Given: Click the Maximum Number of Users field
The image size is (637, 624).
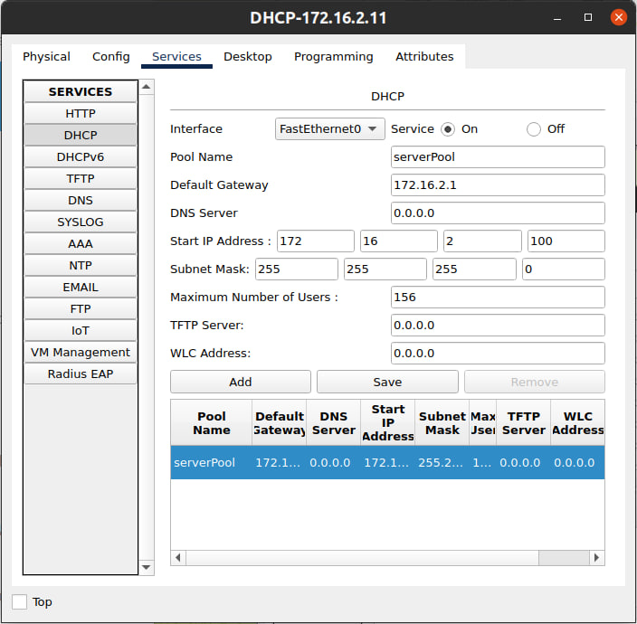Looking at the screenshot, I should (x=498, y=297).
